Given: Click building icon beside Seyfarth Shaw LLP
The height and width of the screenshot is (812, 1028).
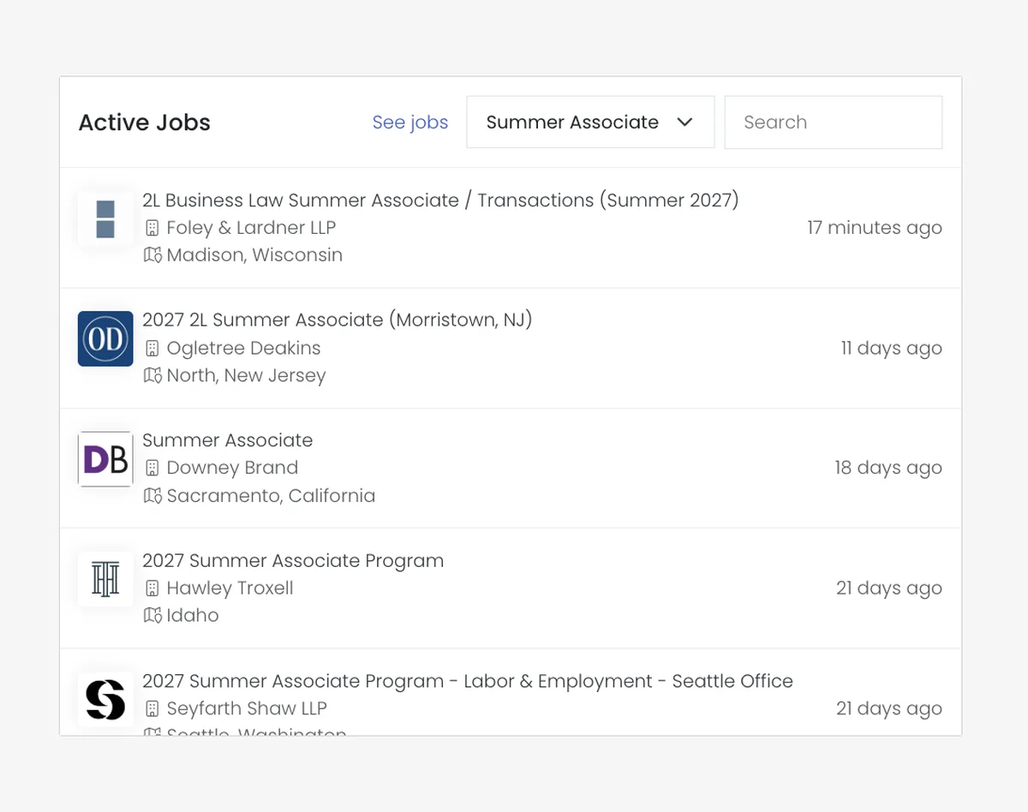Looking at the screenshot, I should [152, 708].
